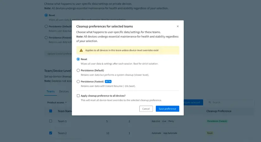Click the Percy product tag for Team 1
Image resolution: width=261 pixels, height=142 pixels.
(171, 121)
